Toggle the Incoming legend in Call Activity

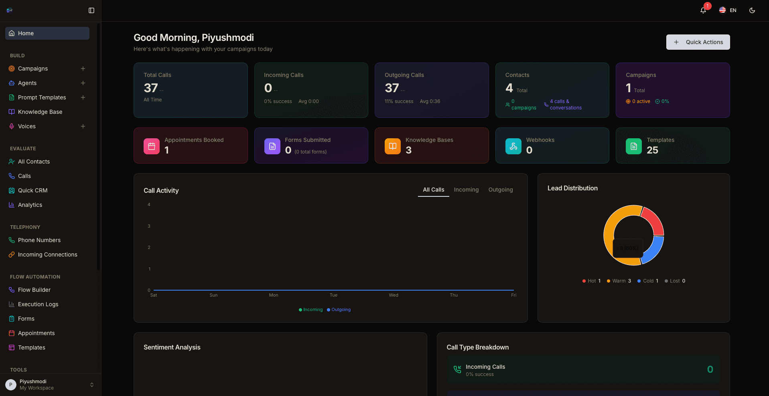pos(310,309)
